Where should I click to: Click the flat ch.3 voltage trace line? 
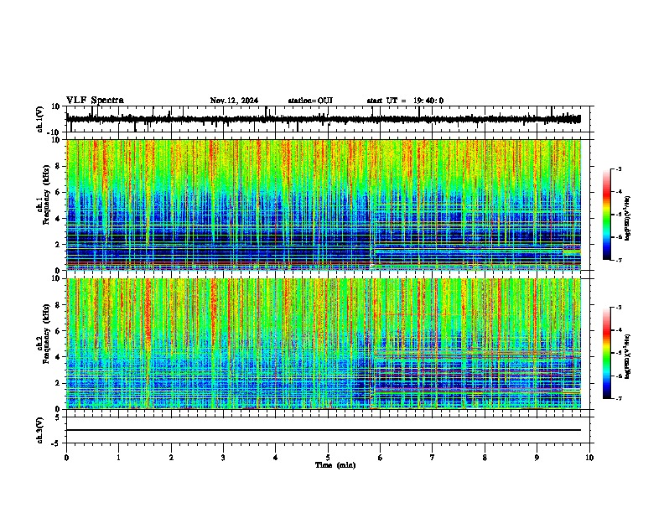point(324,430)
